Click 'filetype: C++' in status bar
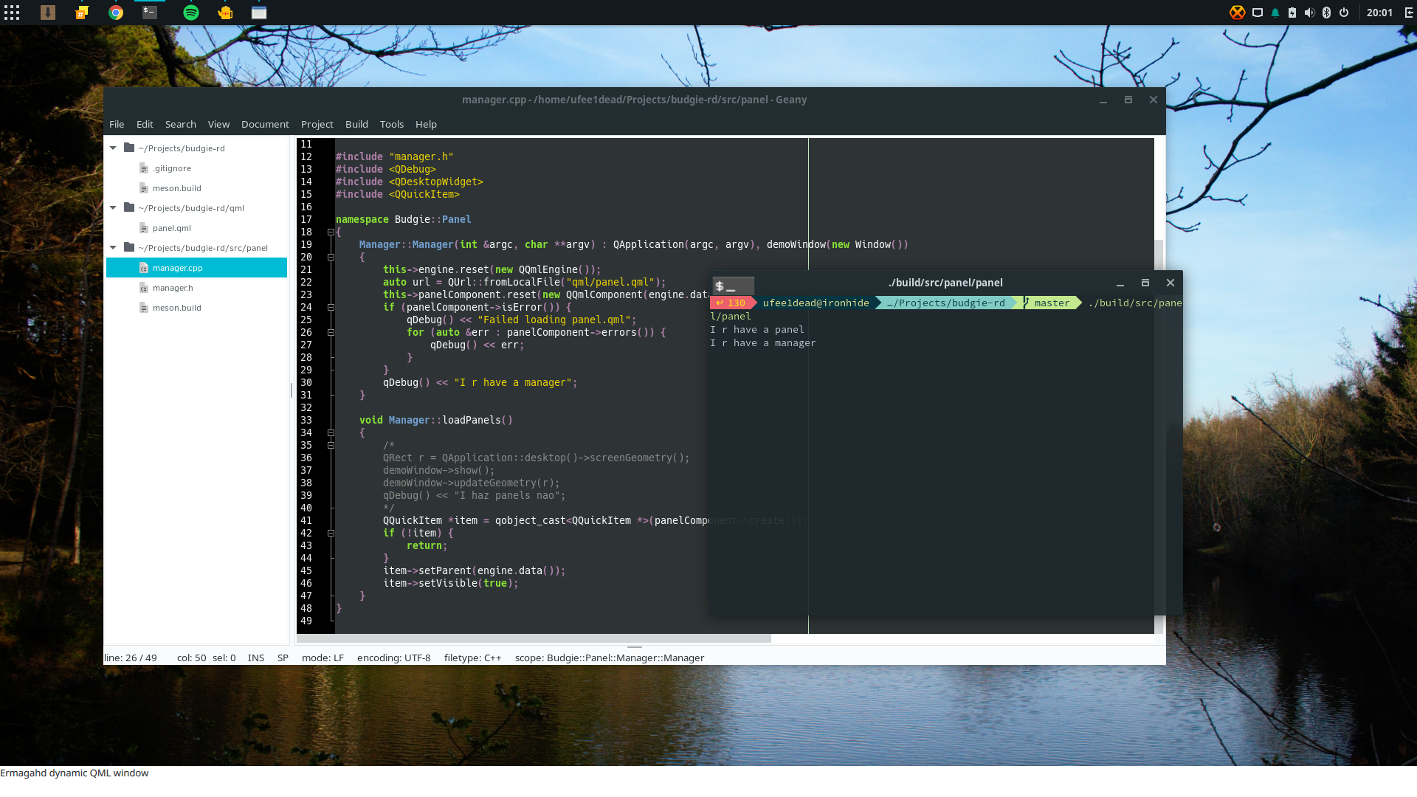The height and width of the screenshot is (797, 1417). pos(472,658)
